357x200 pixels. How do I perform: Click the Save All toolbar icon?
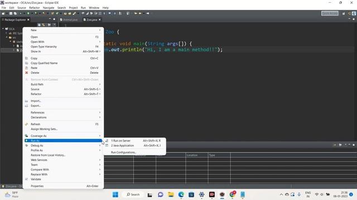[x=15, y=13]
